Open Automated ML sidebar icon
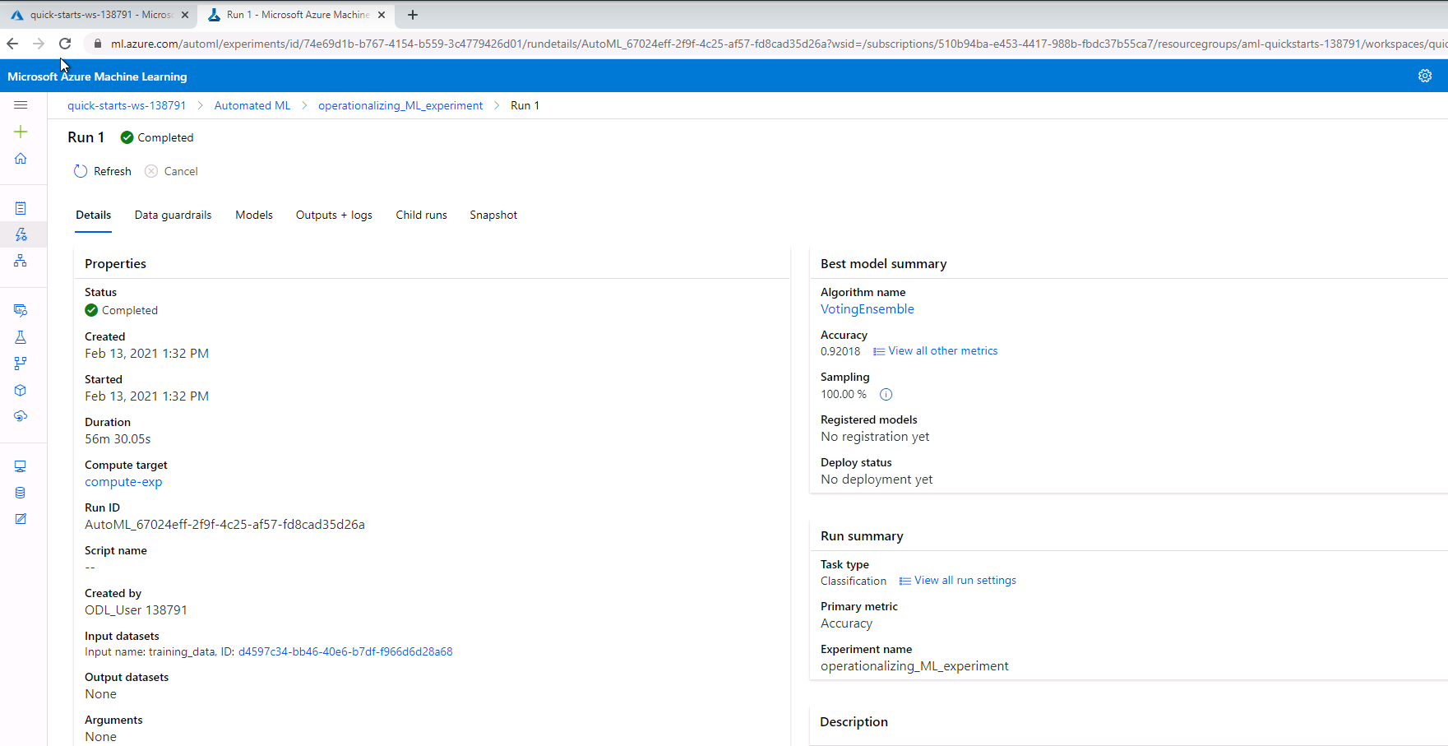Viewport: 1448px width, 746px height. click(21, 234)
